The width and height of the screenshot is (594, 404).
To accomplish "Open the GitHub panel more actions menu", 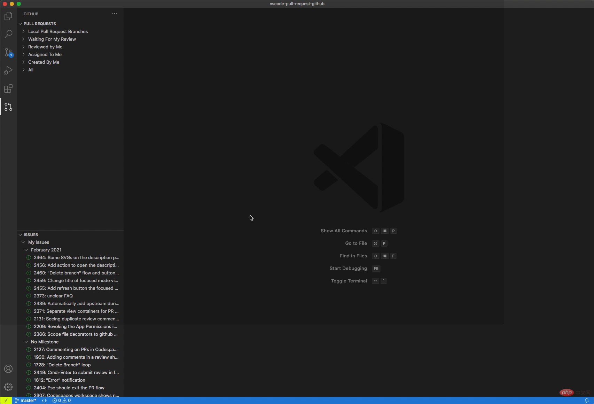I will click(115, 14).
